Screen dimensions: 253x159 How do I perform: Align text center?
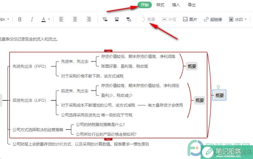click(x=75, y=19)
